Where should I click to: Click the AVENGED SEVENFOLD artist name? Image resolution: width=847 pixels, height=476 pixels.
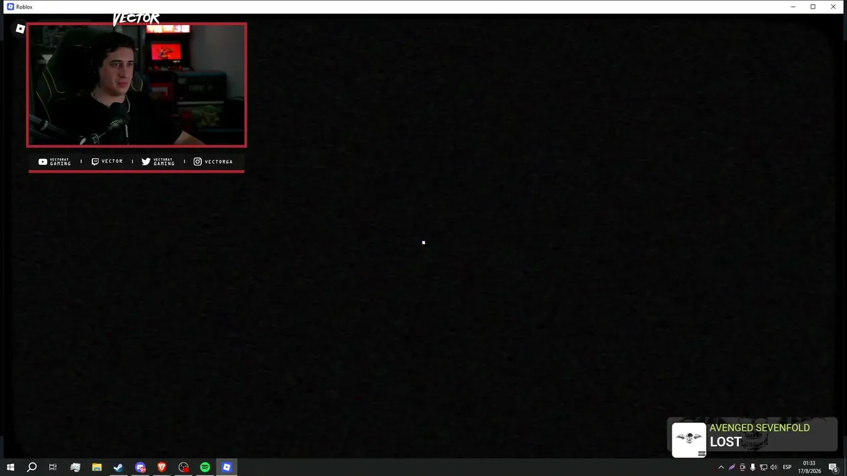pos(760,428)
